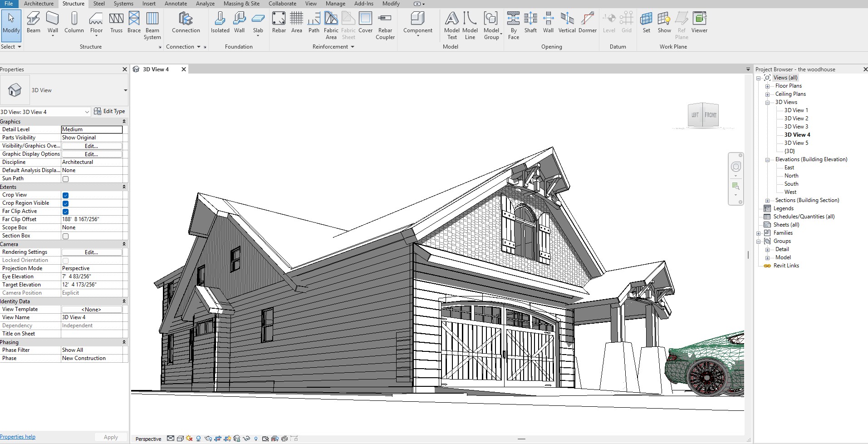
Task: Click the Rebar reinforcement icon
Action: click(279, 18)
